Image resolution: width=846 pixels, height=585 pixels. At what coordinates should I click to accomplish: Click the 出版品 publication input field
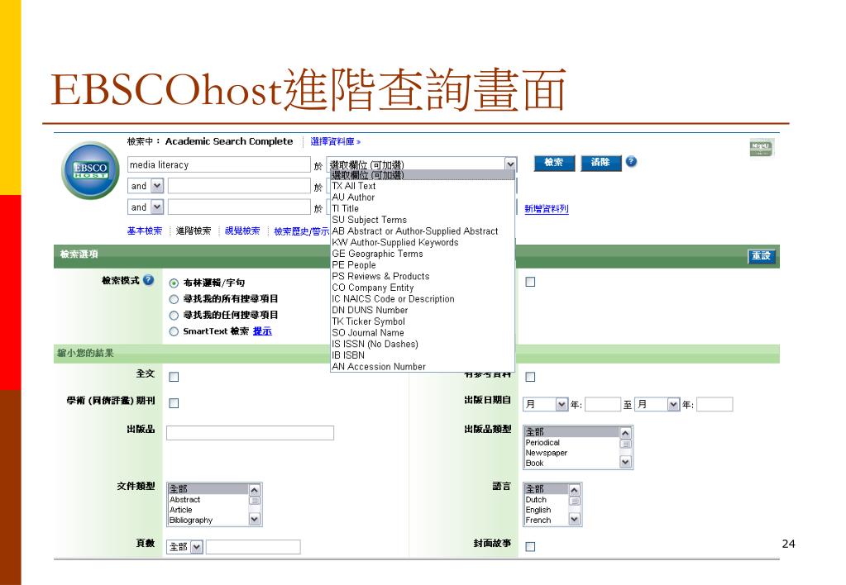tap(251, 433)
